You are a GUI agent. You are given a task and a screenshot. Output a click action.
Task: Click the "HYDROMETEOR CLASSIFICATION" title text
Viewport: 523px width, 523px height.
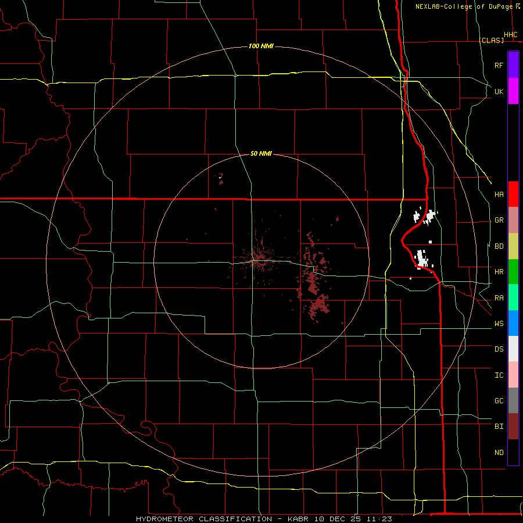pyautogui.click(x=204, y=519)
